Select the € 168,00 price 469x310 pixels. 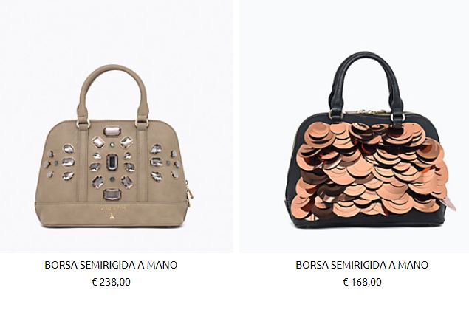pos(362,282)
